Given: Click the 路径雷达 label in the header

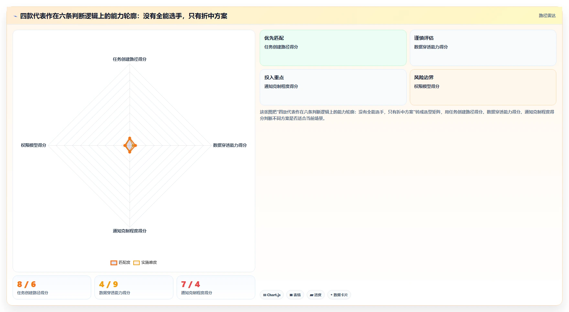Looking at the screenshot, I should pyautogui.click(x=547, y=16).
